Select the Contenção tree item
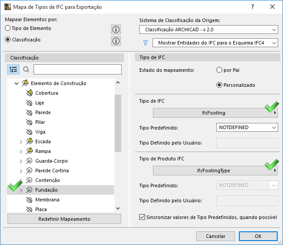The height and width of the screenshot is (245, 283). [x=47, y=180]
